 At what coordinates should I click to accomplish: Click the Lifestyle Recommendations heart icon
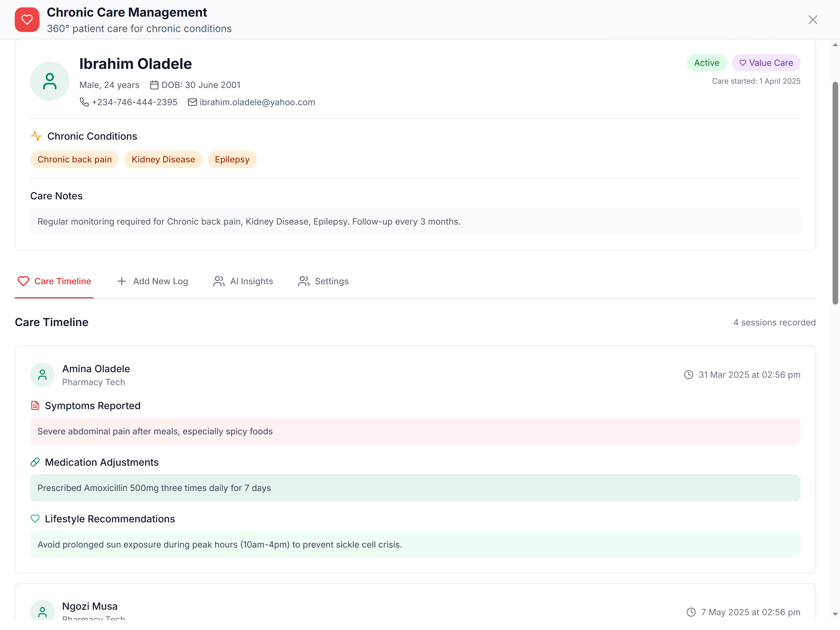[x=35, y=519]
